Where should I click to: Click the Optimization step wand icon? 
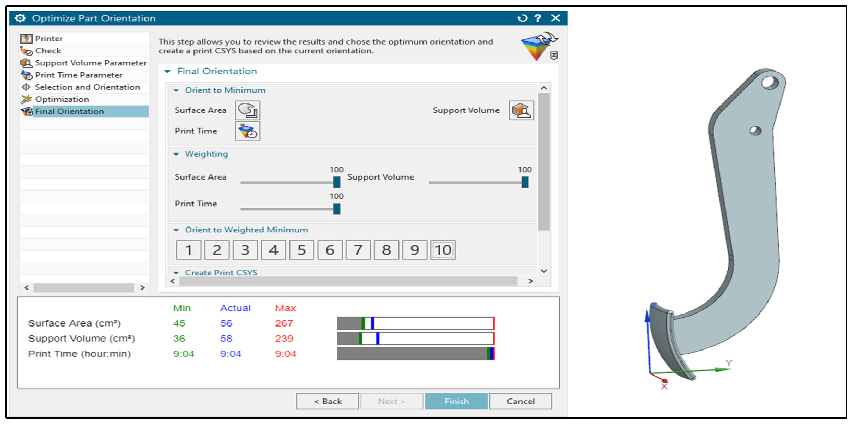tap(27, 99)
